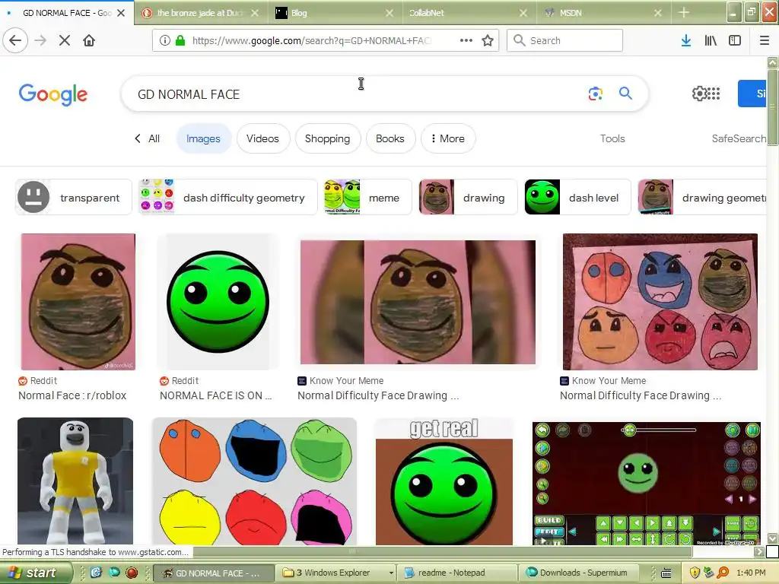Click the browser forward arrow button
This screenshot has width=779, height=584.
[40, 40]
